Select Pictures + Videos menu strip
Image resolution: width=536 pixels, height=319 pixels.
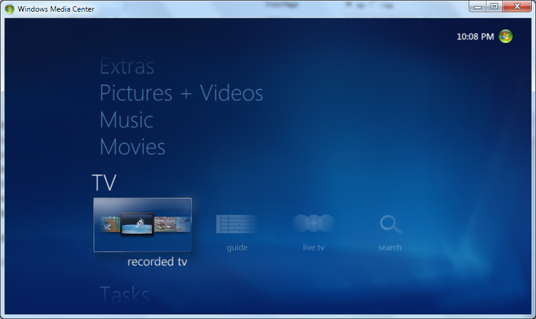coord(181,93)
